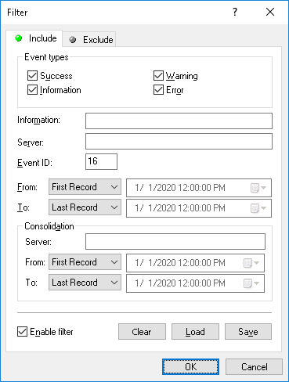Edit the Event ID field
Viewport: 289px width, 382px height.
point(101,161)
